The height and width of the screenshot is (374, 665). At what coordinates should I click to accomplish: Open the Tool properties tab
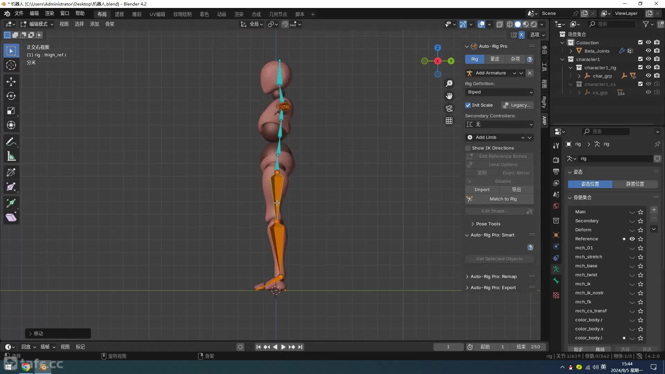click(x=556, y=145)
